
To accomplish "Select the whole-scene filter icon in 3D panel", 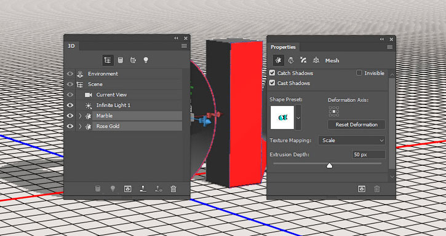I will [108, 60].
